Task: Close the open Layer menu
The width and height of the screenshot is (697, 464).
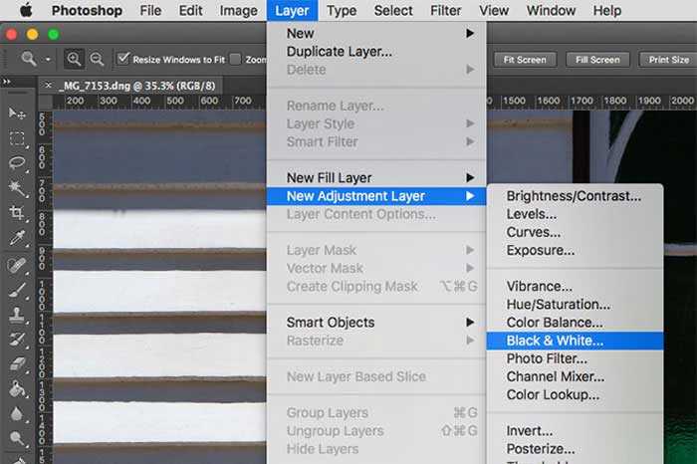Action: 292,10
